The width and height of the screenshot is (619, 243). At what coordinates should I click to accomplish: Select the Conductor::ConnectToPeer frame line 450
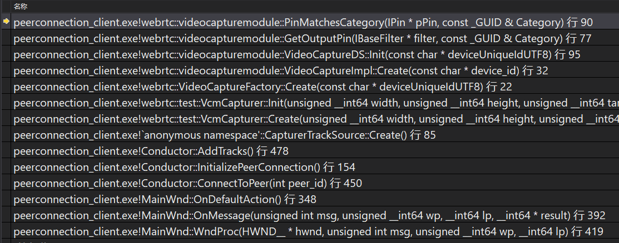coord(315,183)
